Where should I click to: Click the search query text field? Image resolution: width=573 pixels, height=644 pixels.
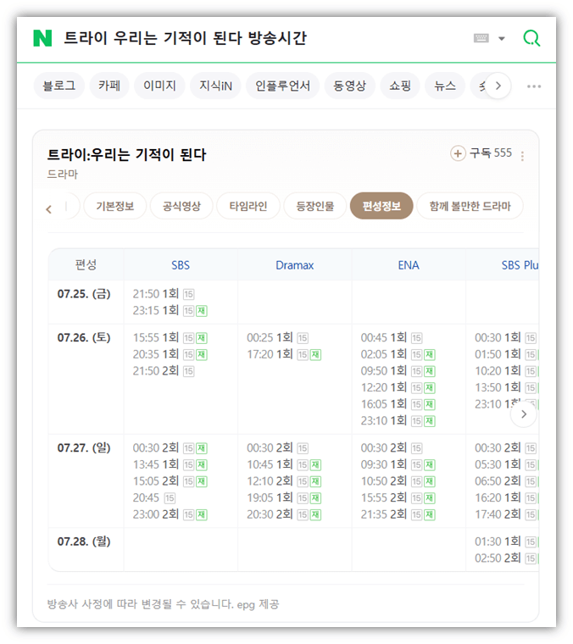(186, 38)
